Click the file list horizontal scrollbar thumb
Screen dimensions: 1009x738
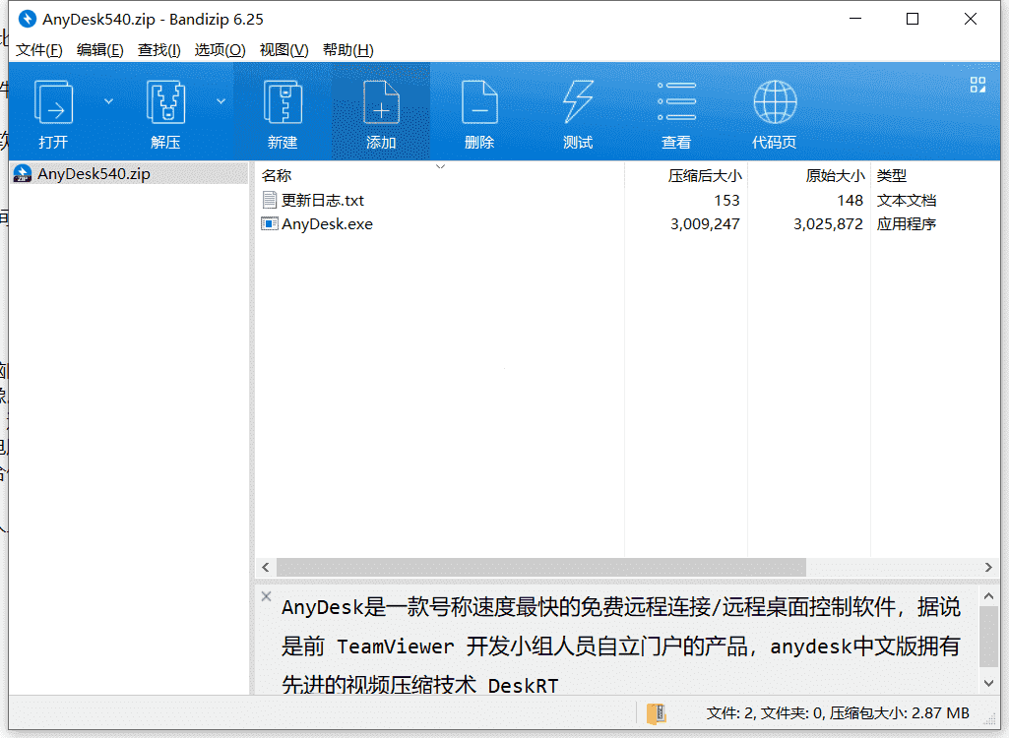pyautogui.click(x=541, y=567)
